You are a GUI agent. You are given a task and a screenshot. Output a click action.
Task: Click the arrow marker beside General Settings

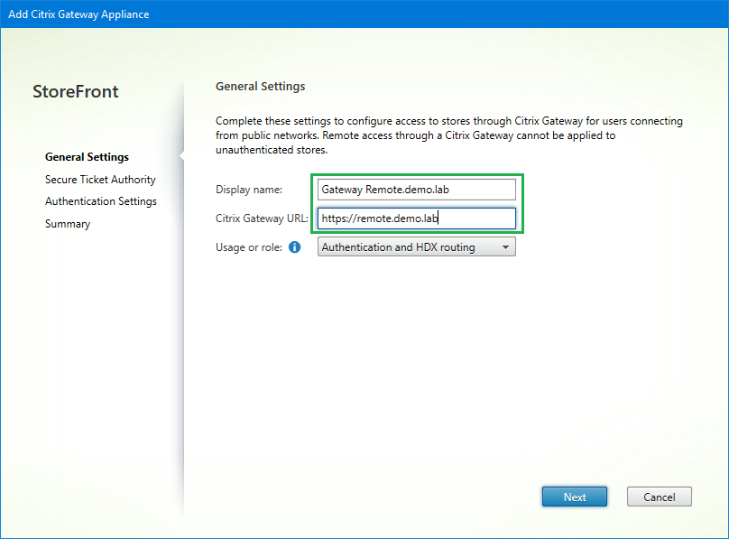point(181,157)
